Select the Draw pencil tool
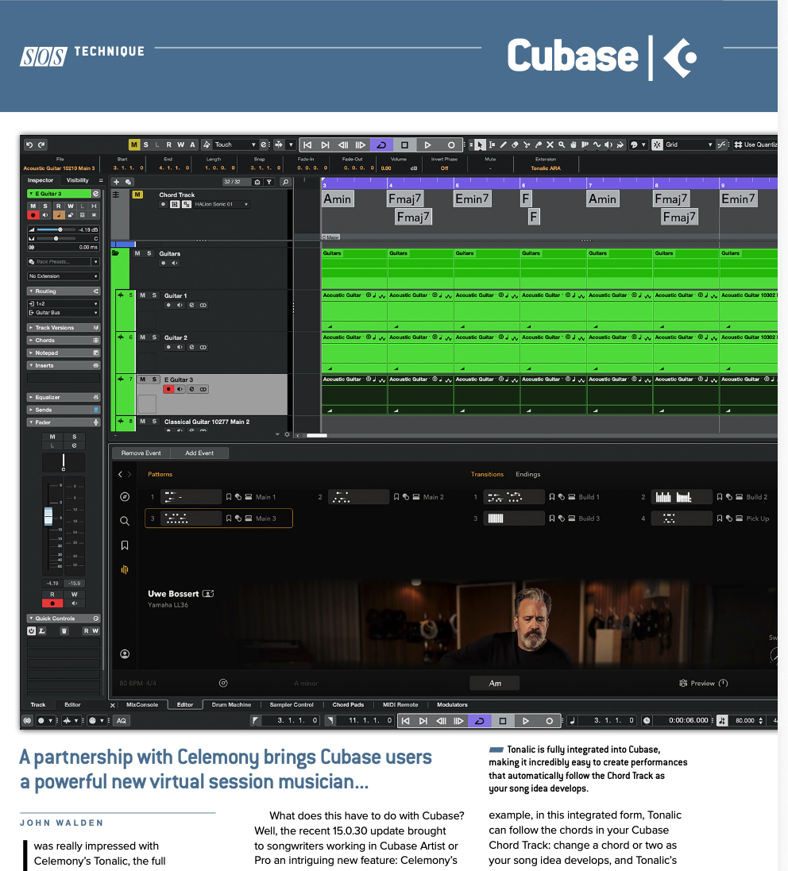Screen dimensions: 788x871 coord(504,145)
